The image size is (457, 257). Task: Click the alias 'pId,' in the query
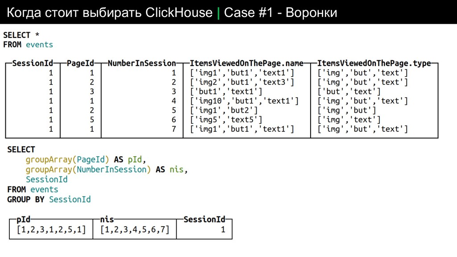[137, 160]
